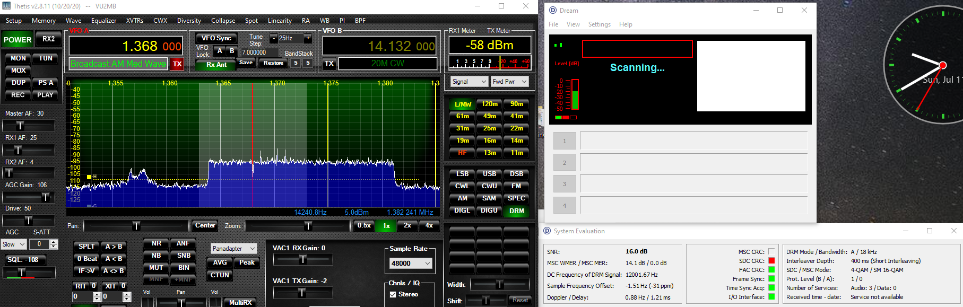Open Settings menu in Dream window
This screenshot has width=963, height=307.
[599, 24]
